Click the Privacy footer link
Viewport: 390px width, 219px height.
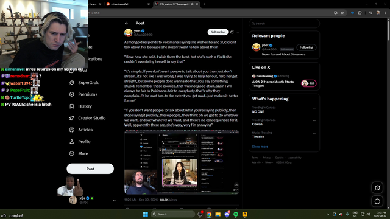click(267, 158)
